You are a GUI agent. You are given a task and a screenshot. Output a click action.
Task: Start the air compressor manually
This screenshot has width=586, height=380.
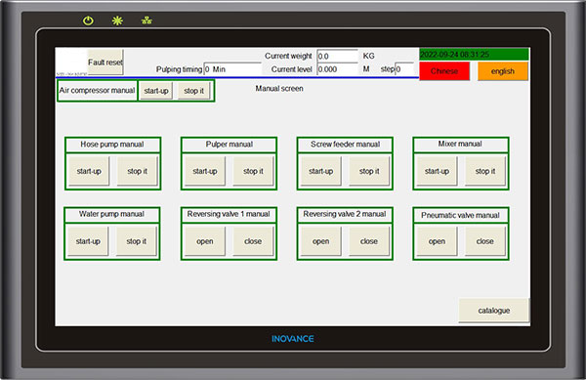156,91
